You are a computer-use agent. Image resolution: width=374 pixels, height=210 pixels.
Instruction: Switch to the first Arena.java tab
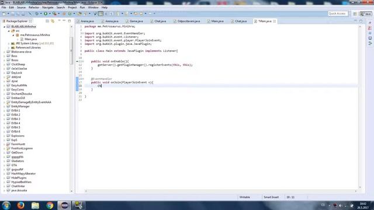[85, 21]
